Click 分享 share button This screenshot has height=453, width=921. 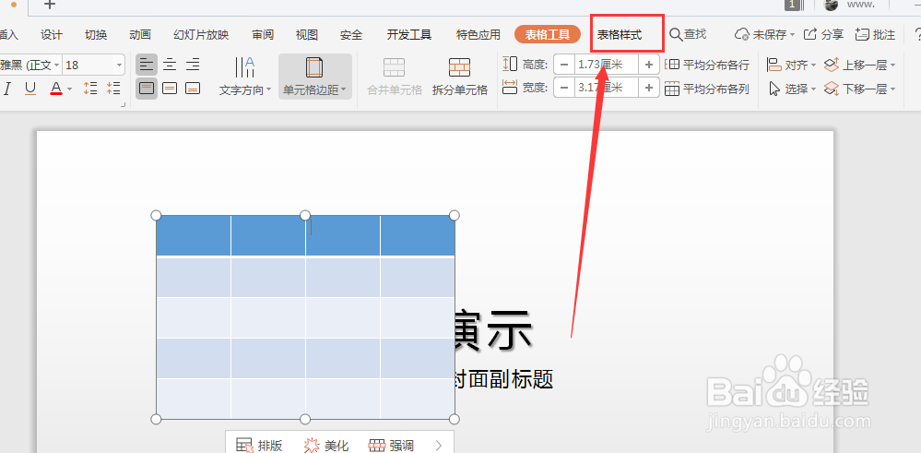pyautogui.click(x=823, y=35)
